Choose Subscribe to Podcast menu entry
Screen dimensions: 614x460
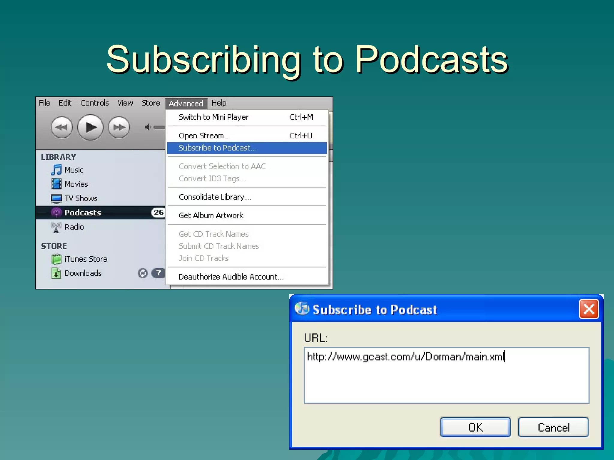(247, 148)
